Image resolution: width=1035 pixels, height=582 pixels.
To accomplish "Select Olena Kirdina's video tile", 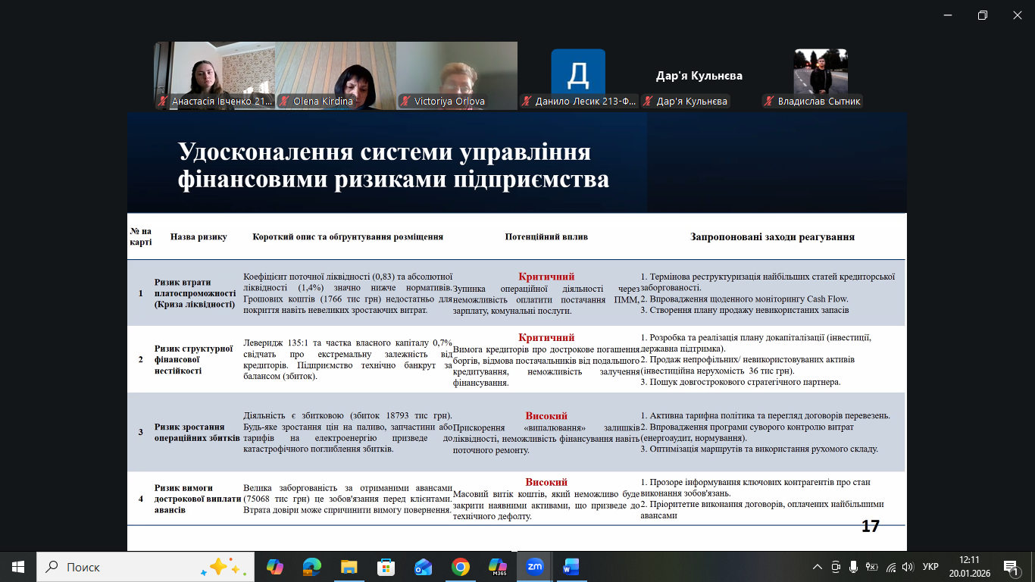I will [336, 76].
